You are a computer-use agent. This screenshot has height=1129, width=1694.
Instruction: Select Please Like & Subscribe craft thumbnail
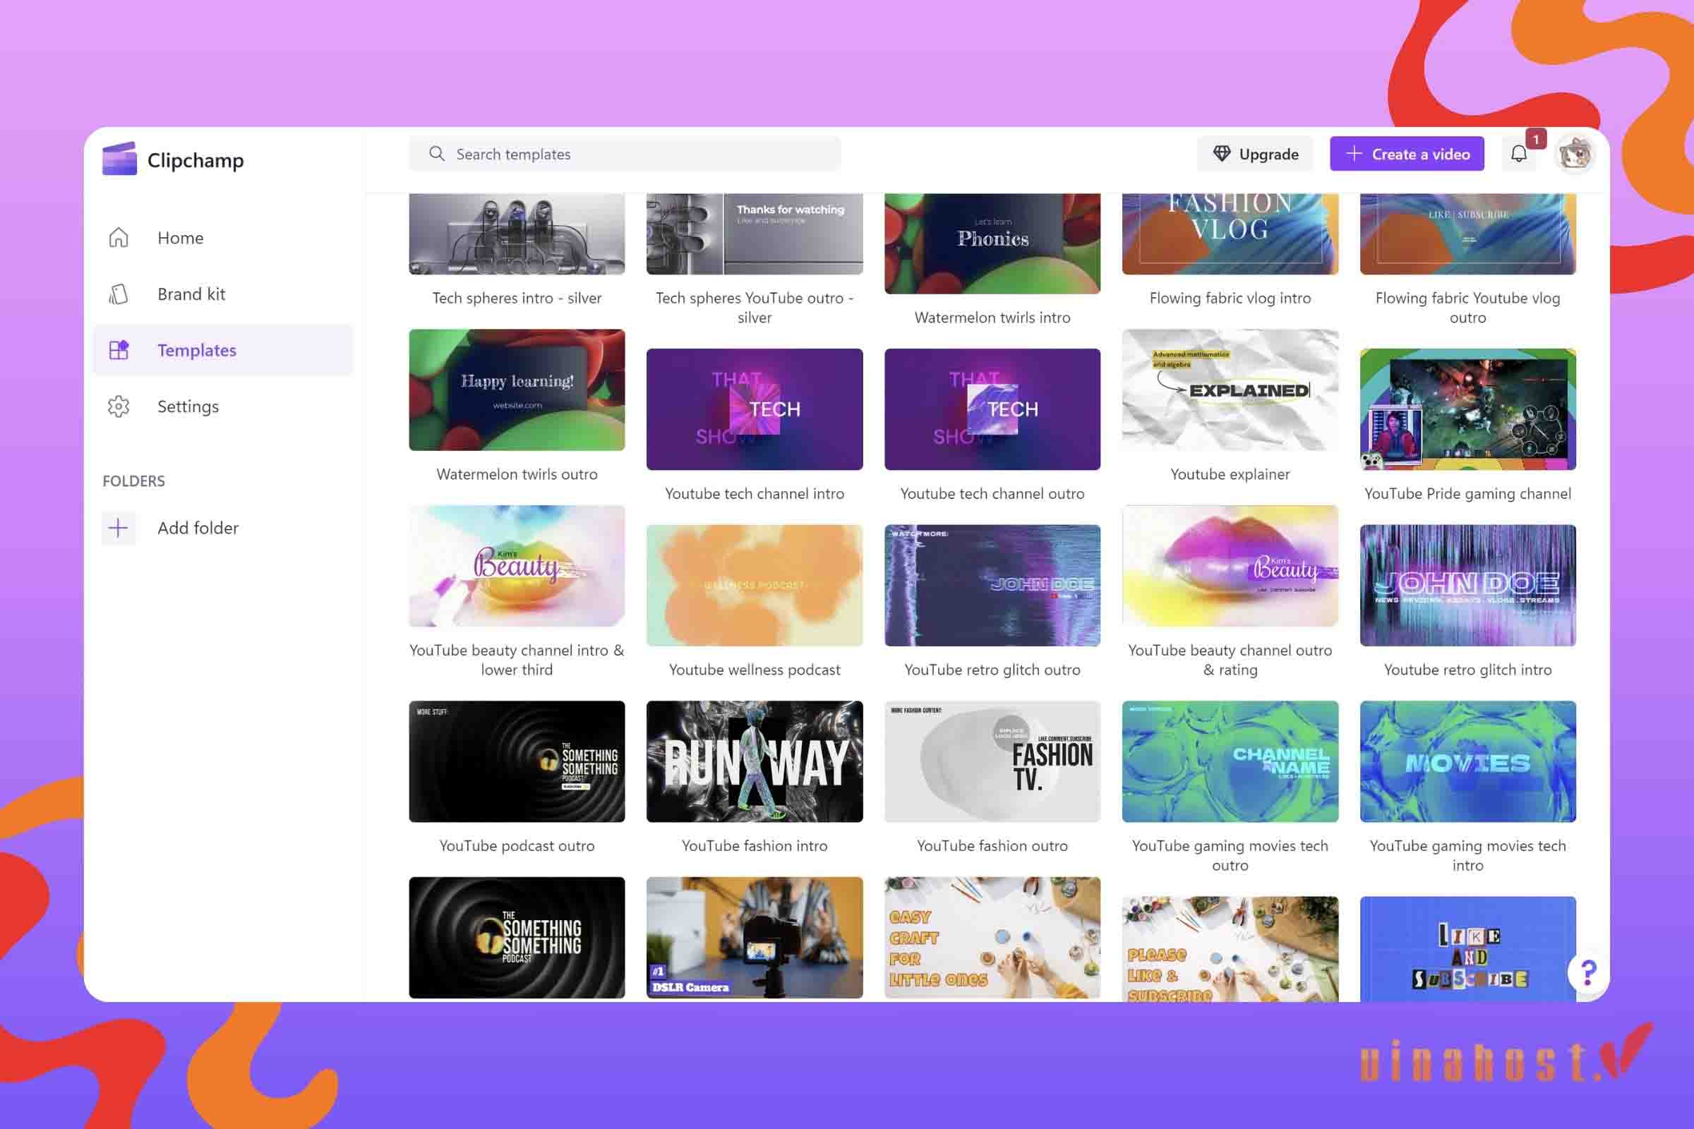pyautogui.click(x=1230, y=949)
